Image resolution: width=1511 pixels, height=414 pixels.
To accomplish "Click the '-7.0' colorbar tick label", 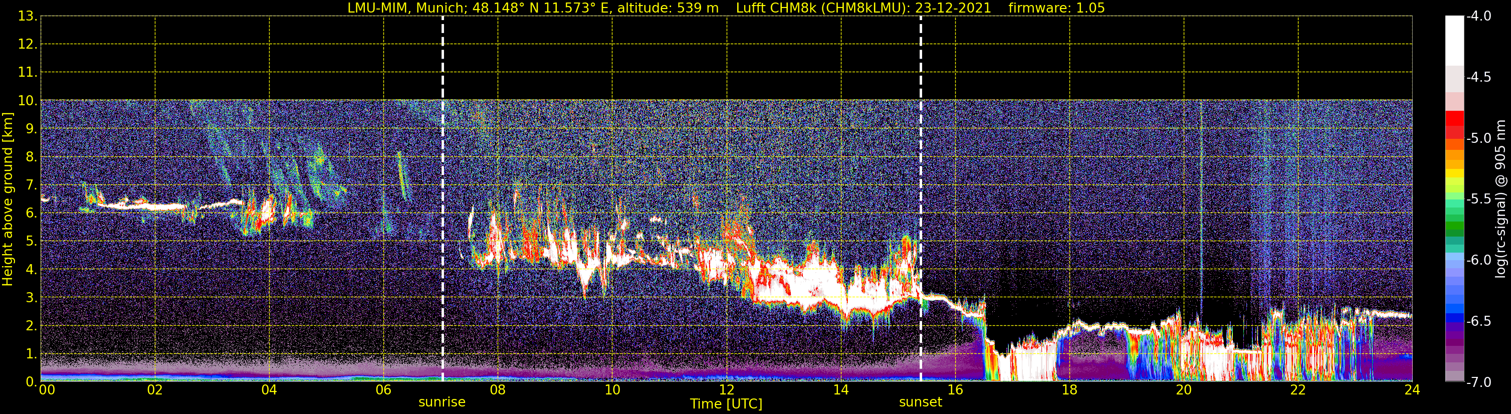I will [x=1478, y=382].
